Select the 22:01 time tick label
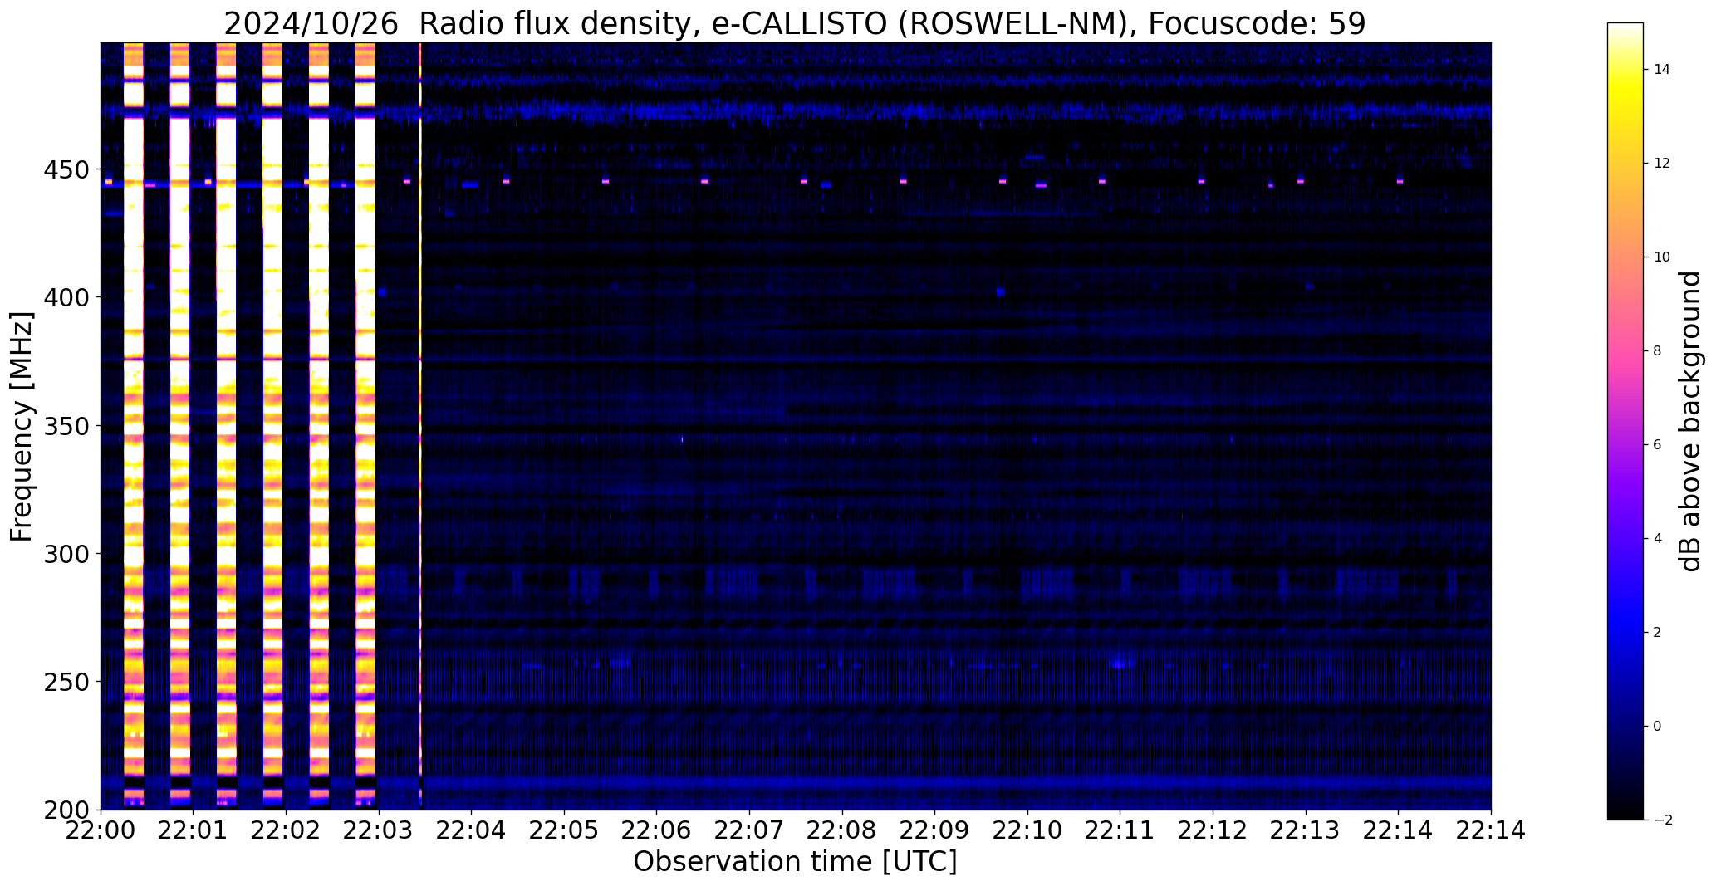 194,830
